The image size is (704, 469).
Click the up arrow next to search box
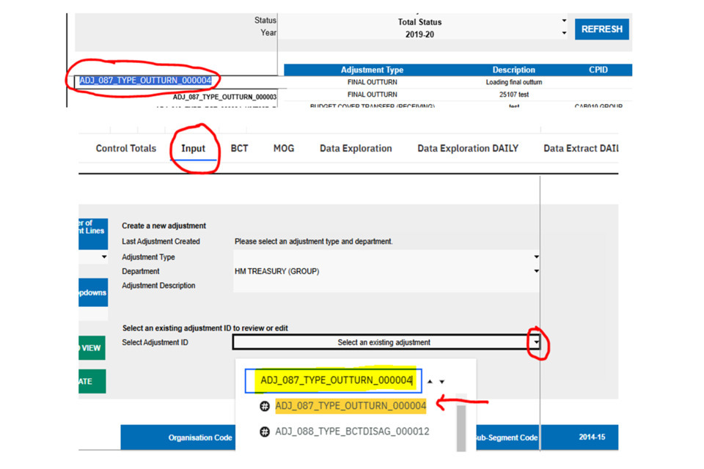tap(430, 382)
